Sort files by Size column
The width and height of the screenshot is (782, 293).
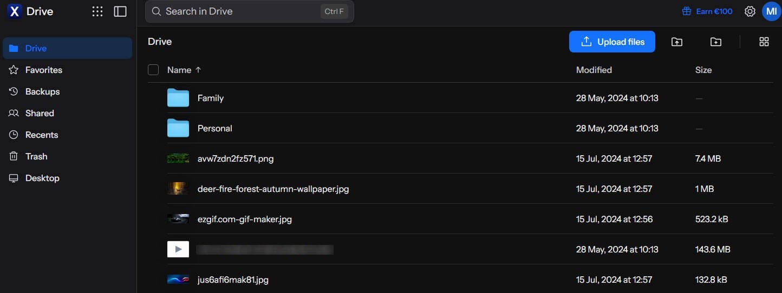point(703,70)
